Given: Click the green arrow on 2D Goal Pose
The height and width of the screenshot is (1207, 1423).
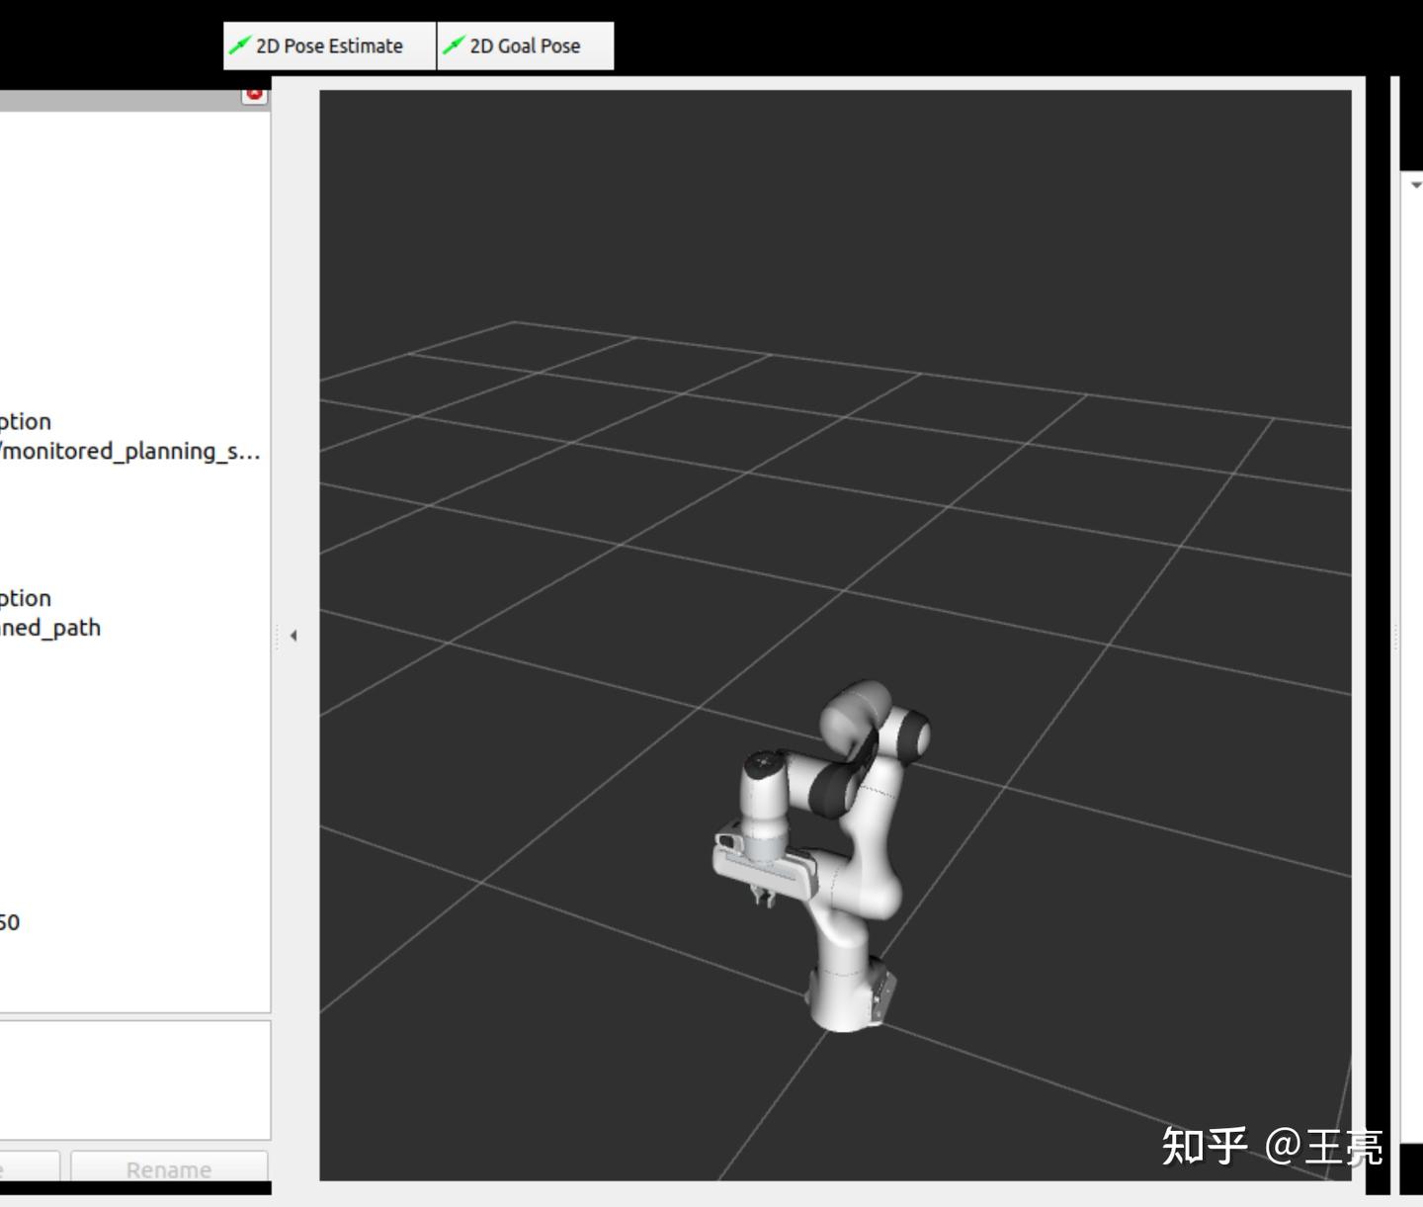Looking at the screenshot, I should [x=456, y=44].
